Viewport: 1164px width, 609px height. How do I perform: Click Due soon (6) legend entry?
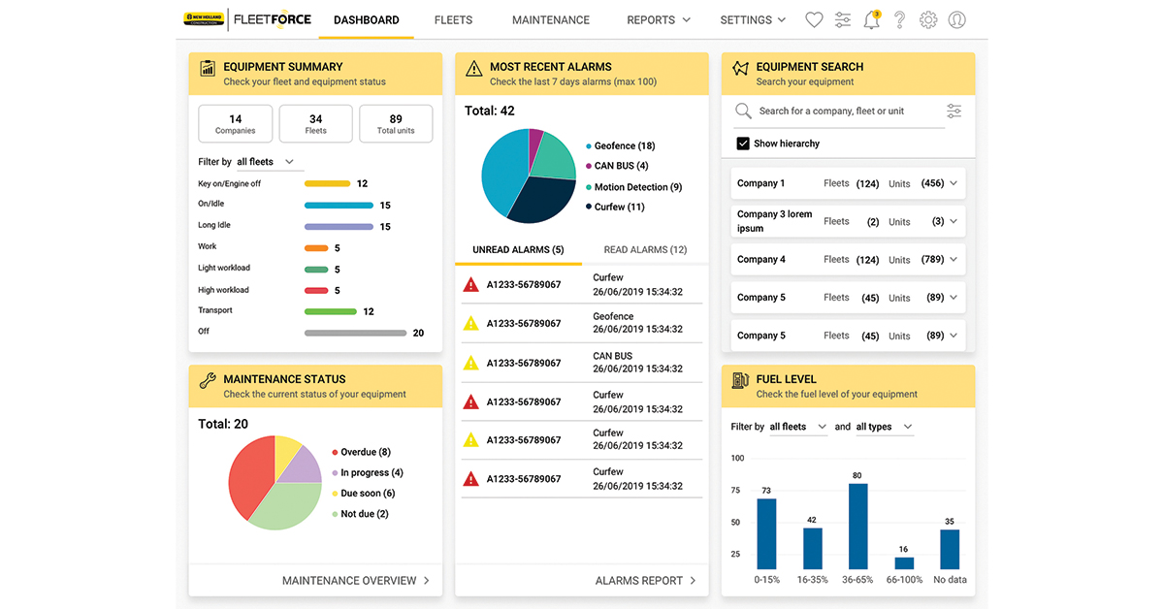(363, 494)
